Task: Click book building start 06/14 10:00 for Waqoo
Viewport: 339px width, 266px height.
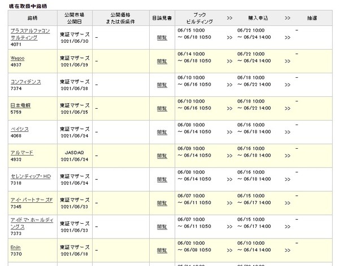Action: (x=191, y=54)
